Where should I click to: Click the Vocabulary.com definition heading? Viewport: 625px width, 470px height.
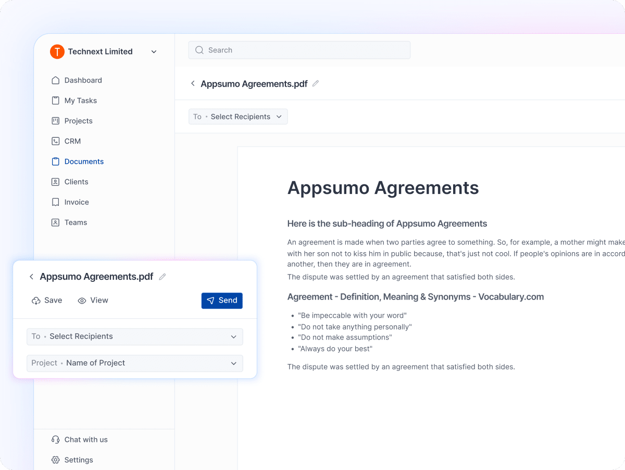click(416, 297)
